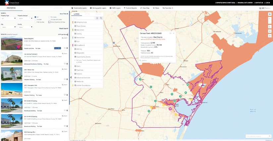Close the Census Tract popup

pyautogui.click(x=174, y=33)
